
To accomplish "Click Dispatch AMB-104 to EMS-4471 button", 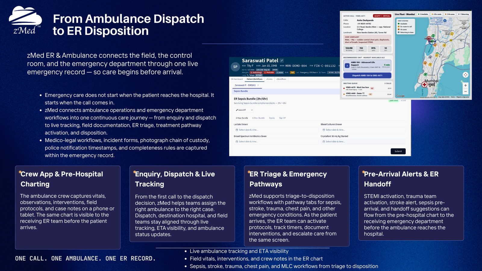I will tap(367, 75).
